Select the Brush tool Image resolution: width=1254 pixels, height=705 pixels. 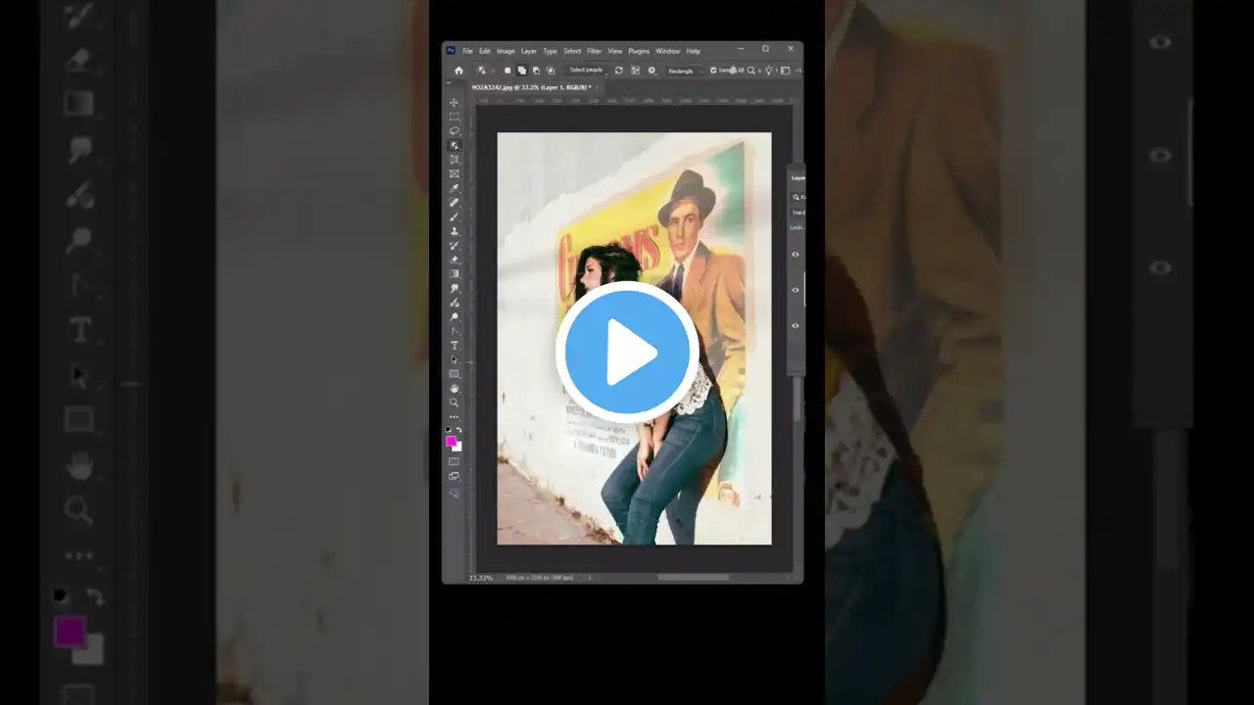454,216
